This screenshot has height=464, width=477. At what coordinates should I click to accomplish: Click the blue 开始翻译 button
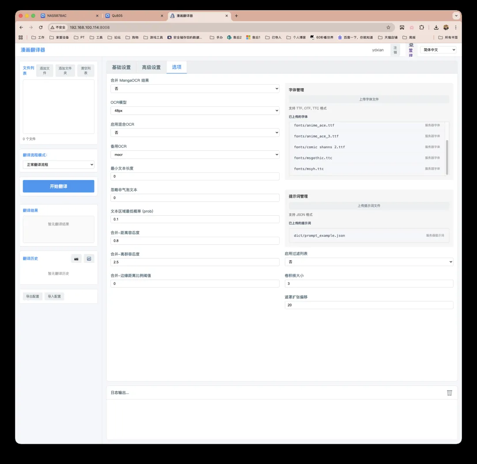click(58, 186)
